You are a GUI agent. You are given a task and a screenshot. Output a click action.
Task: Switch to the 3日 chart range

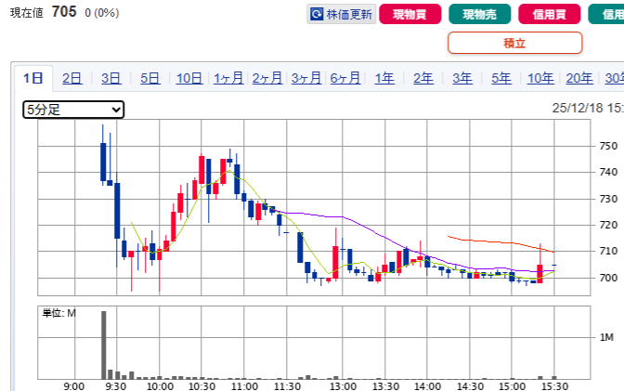(x=110, y=78)
